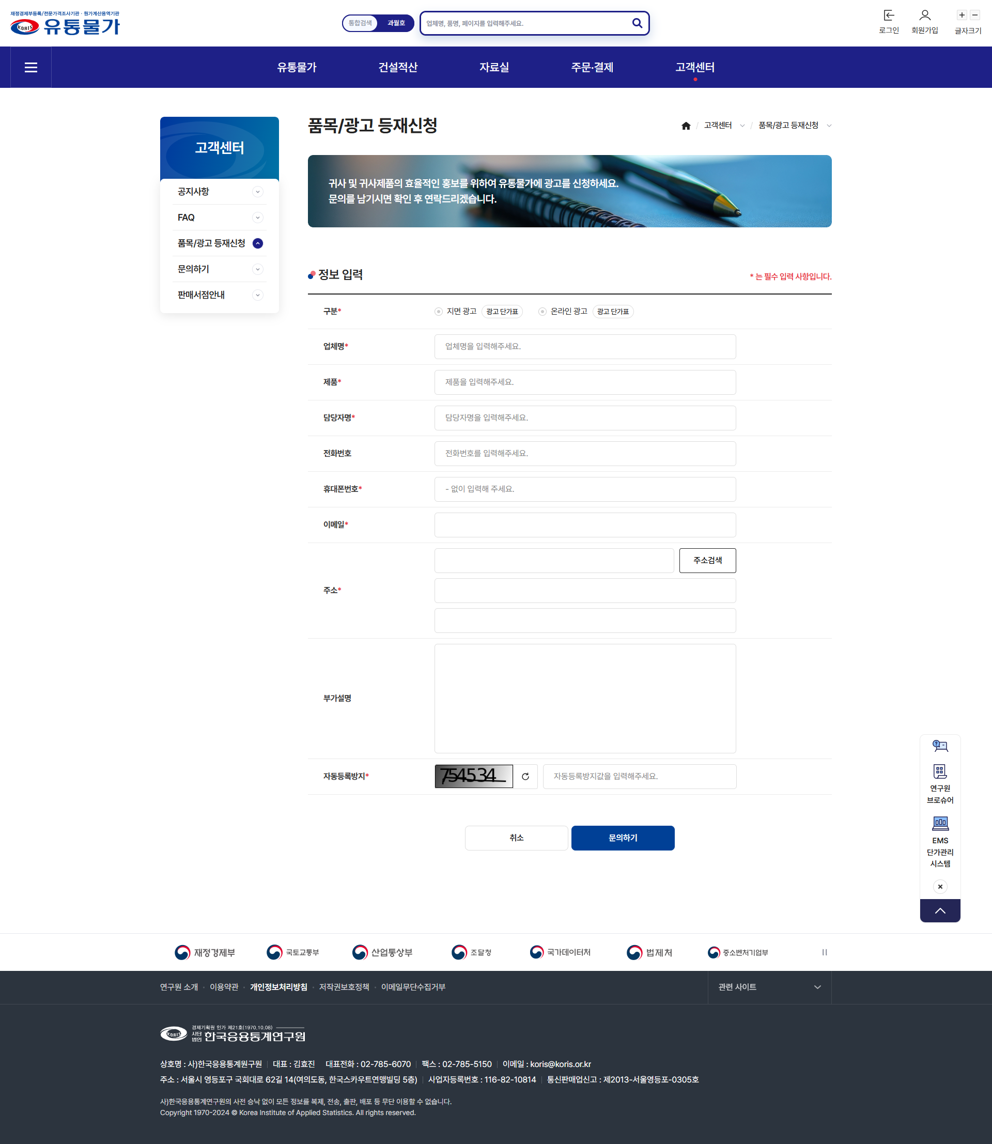Expand the 공지사항 sidebar item
Viewport: 992px width, 1144px height.
(x=257, y=192)
